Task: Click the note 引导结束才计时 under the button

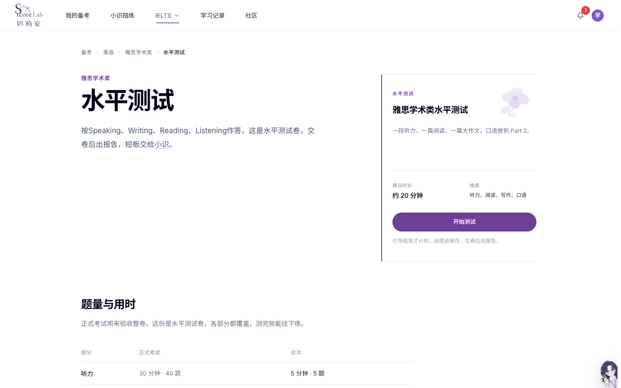Action: [447, 241]
